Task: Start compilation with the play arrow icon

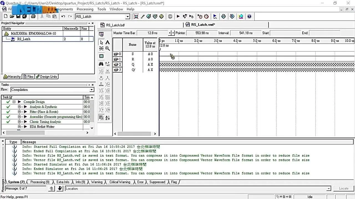Action: click(178, 16)
